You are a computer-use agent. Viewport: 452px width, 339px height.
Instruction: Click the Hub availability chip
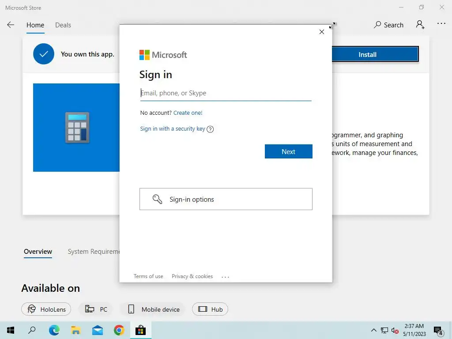[210, 309]
